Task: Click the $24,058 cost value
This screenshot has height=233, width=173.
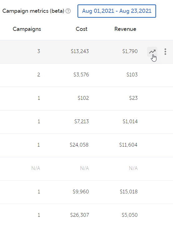Action: point(79,145)
